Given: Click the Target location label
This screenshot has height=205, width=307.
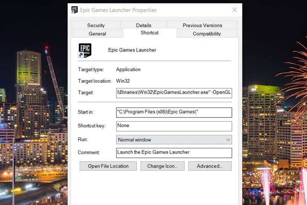Looking at the screenshot, I should pyautogui.click(x=95, y=81).
